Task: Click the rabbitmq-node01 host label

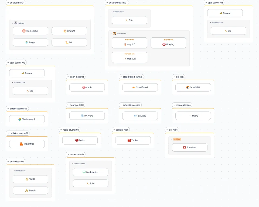Action: [x=19, y=133]
